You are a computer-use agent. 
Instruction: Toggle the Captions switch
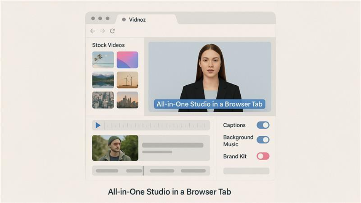(x=263, y=125)
